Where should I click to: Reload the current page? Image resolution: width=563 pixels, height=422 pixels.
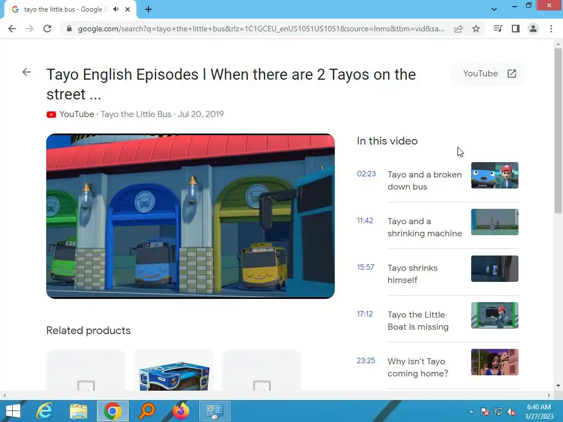pos(47,29)
